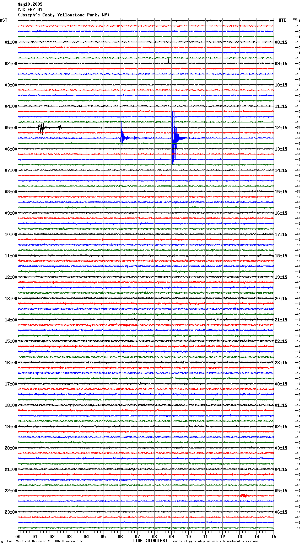This screenshot has height=546, width=302.
Task: Click the 09:15 UTC time label
Action: click(281, 64)
